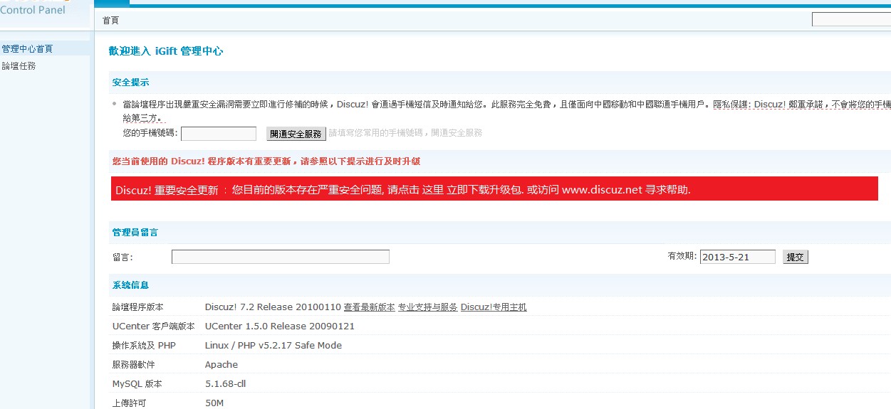Click the 上傳許可 row label

(x=130, y=403)
